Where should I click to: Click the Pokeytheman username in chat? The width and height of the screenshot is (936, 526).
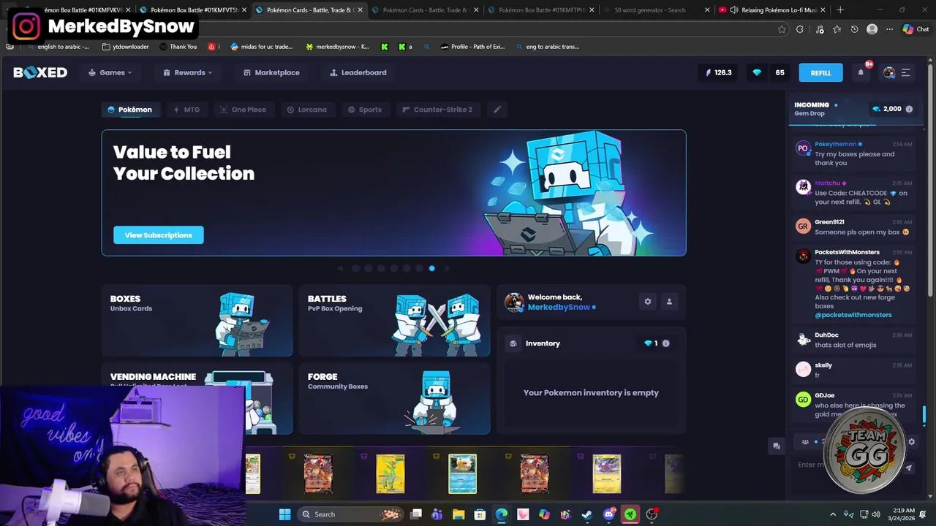coord(835,144)
